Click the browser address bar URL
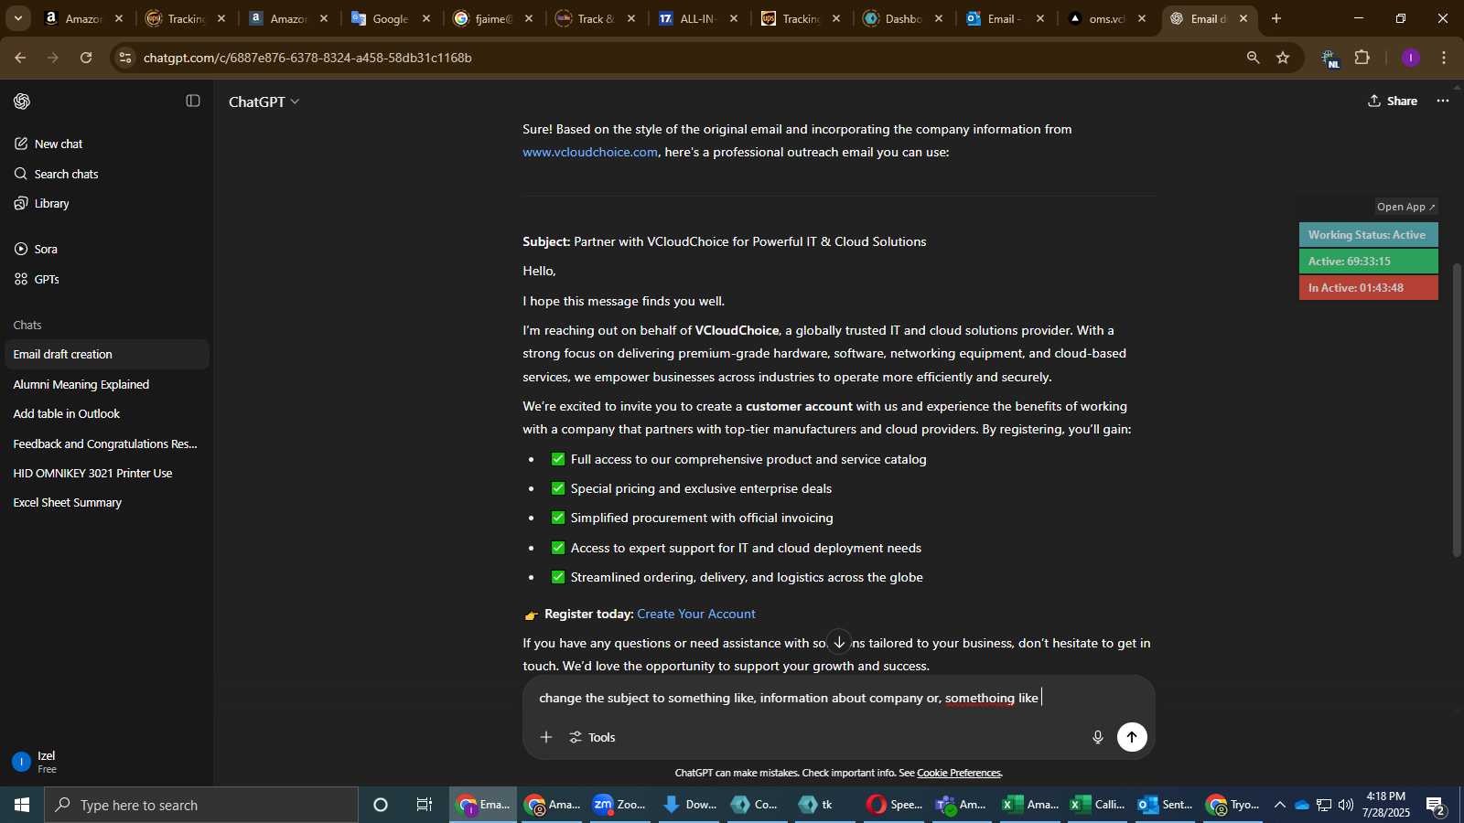Viewport: 1464px width, 823px height. coord(307,58)
